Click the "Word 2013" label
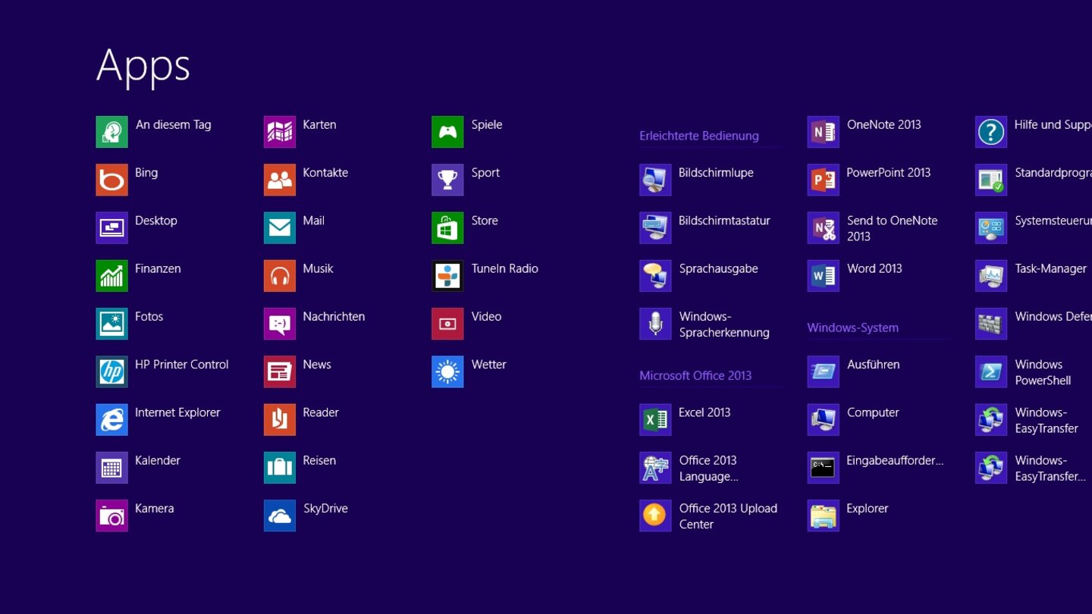The height and width of the screenshot is (614, 1092). (874, 268)
